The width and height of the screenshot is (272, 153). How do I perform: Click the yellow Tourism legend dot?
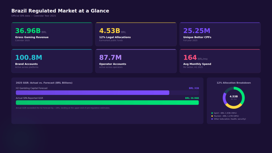(212, 116)
